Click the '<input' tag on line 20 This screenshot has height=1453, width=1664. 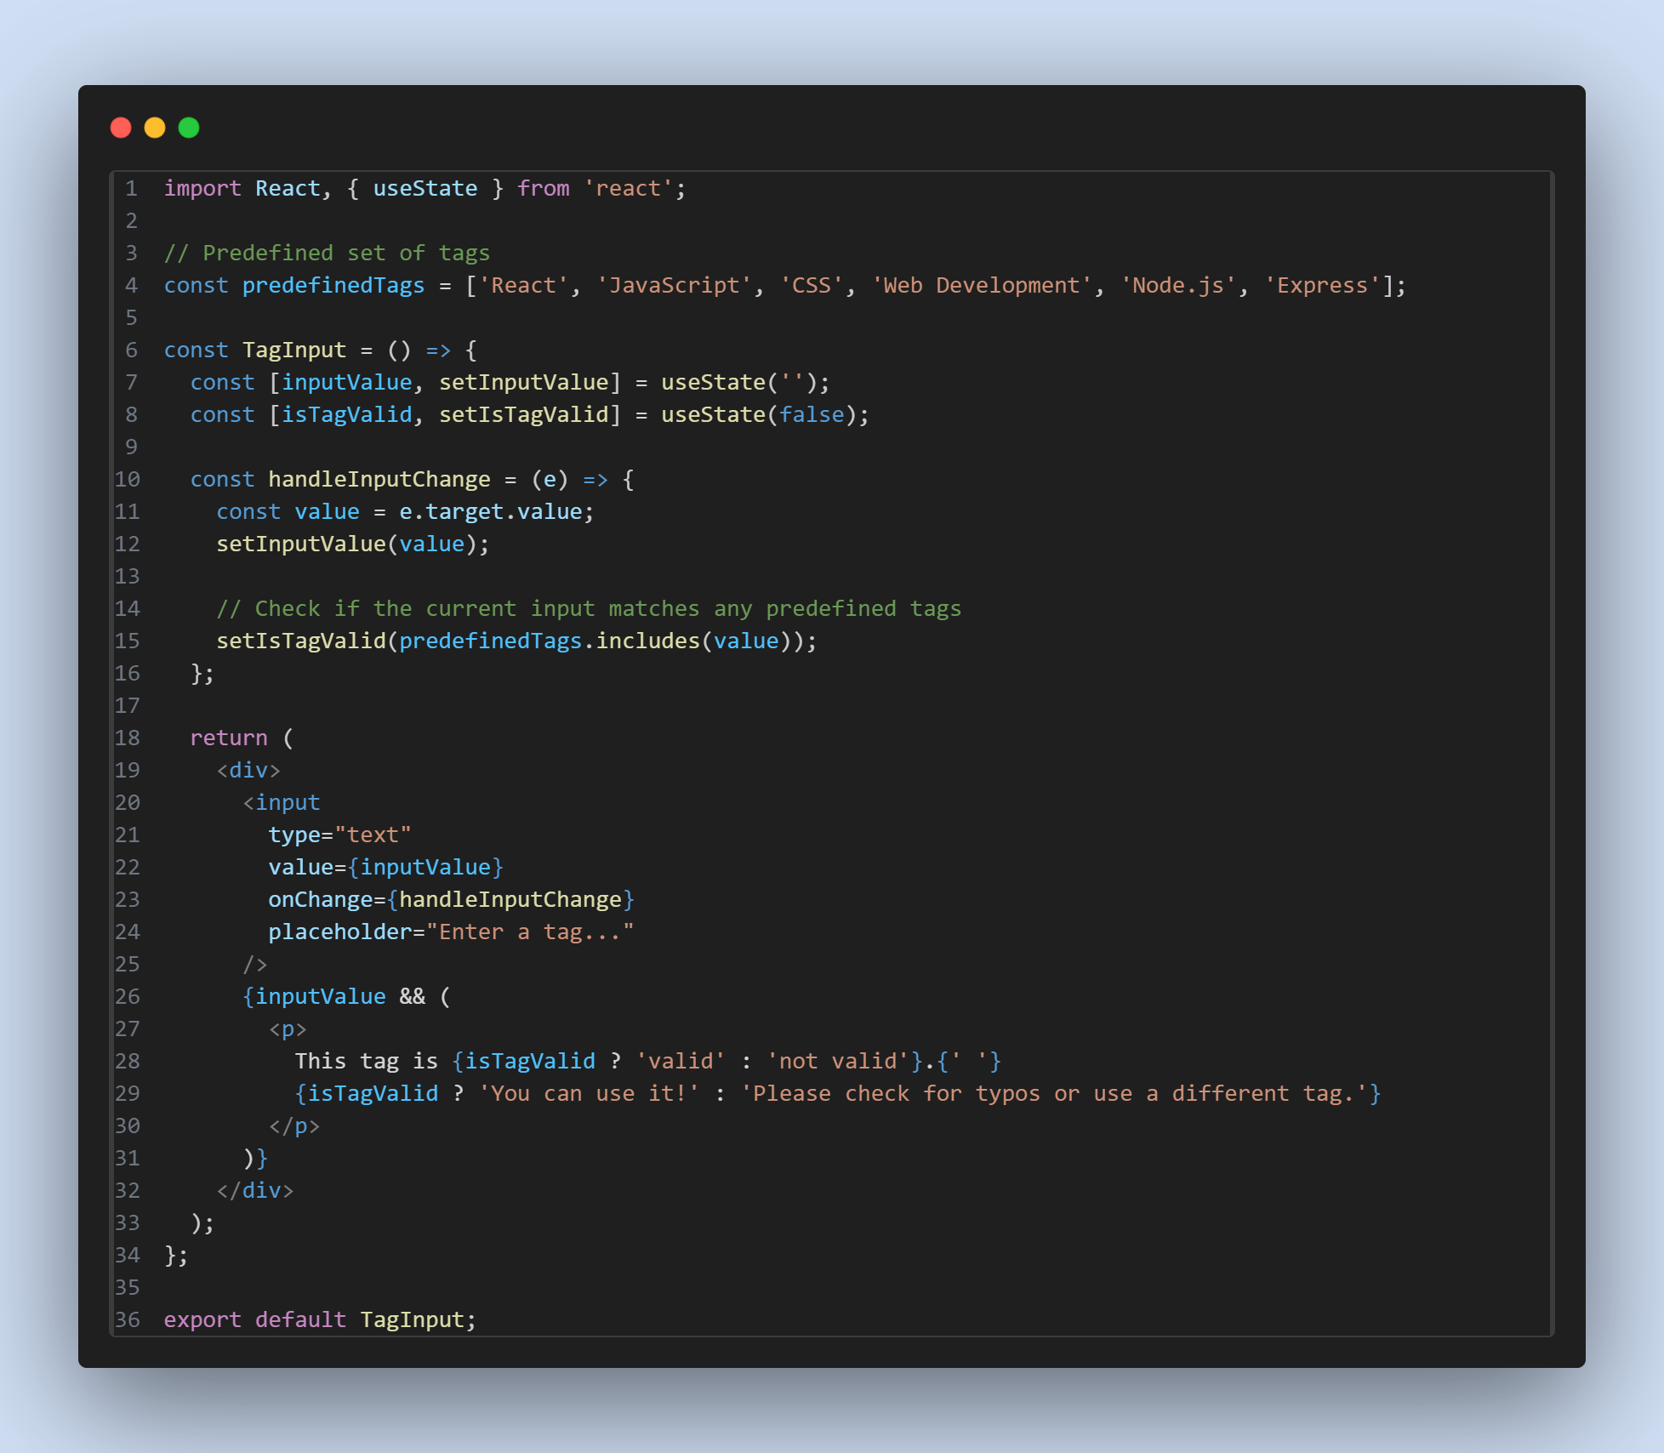pos(282,803)
